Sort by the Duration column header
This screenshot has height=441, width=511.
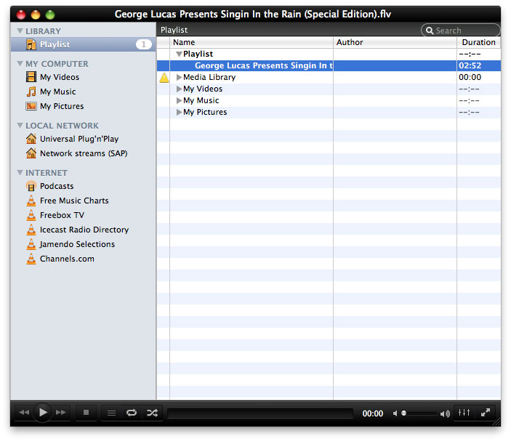point(478,42)
